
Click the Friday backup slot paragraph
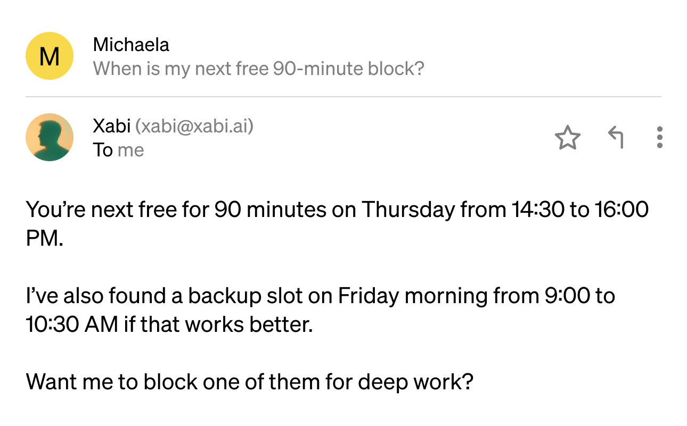pyautogui.click(x=321, y=310)
